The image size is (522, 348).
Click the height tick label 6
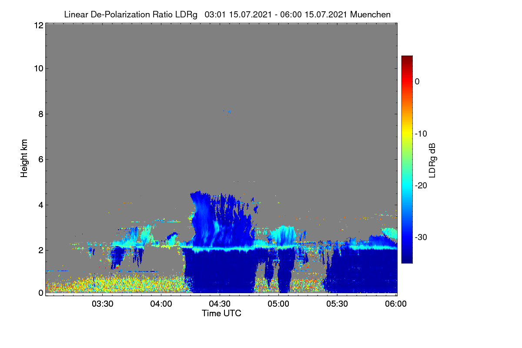pos(40,159)
